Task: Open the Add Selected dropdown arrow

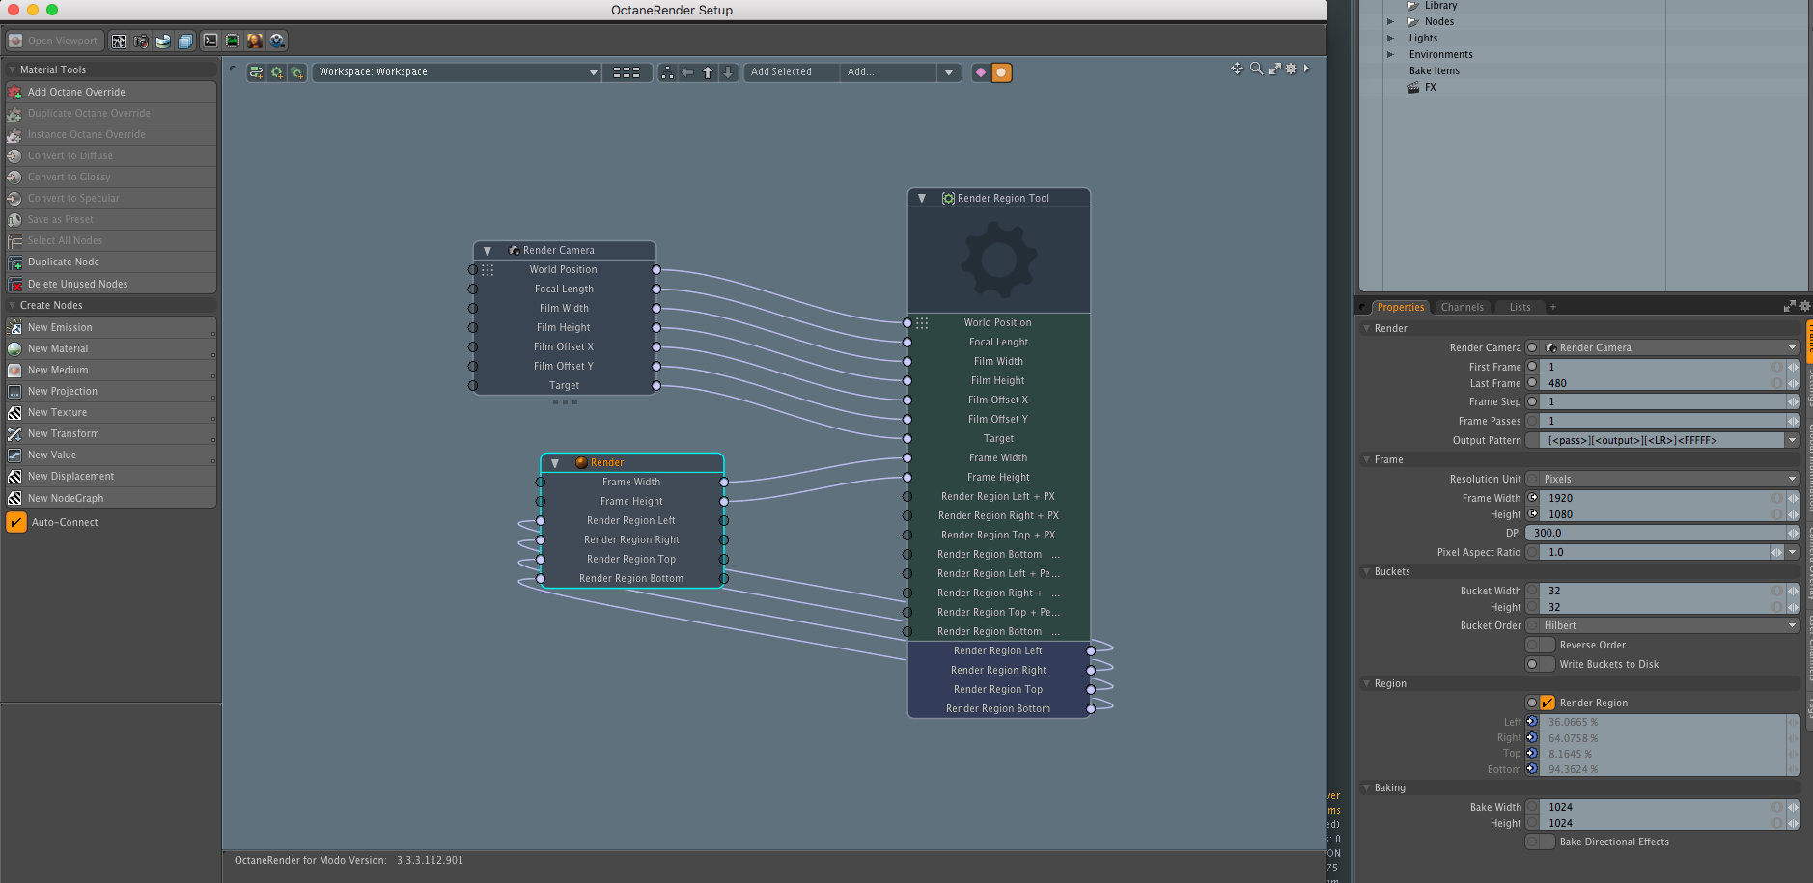Action: click(949, 72)
